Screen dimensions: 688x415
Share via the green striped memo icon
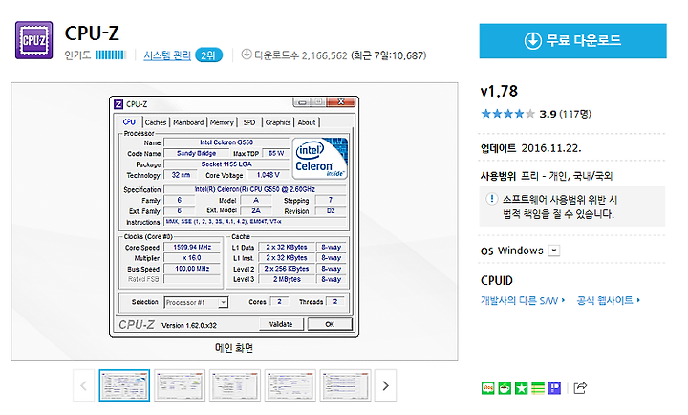[538, 388]
